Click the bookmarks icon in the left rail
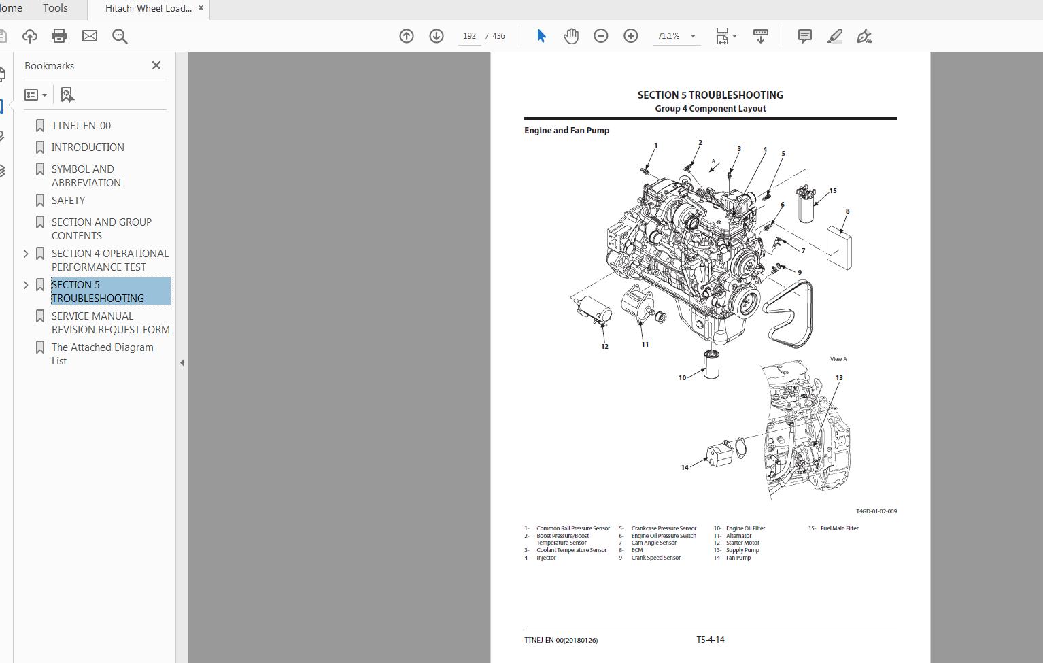The width and height of the screenshot is (1043, 663). coord(2,107)
